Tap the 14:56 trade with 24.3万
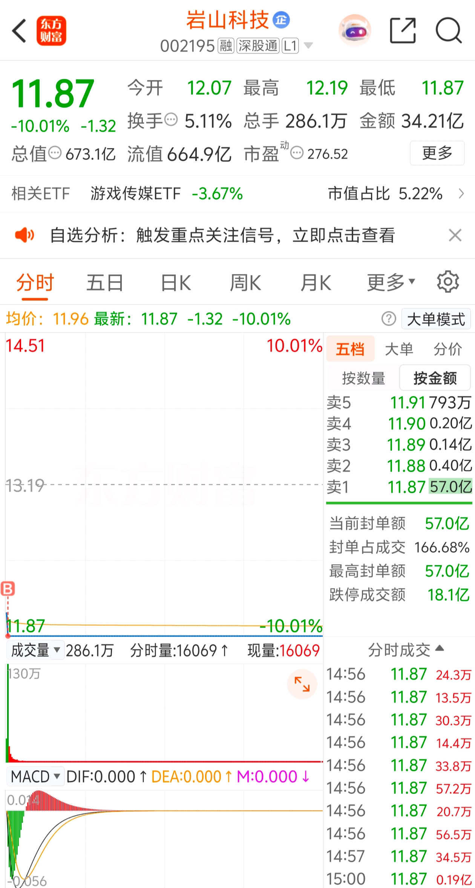 click(399, 674)
